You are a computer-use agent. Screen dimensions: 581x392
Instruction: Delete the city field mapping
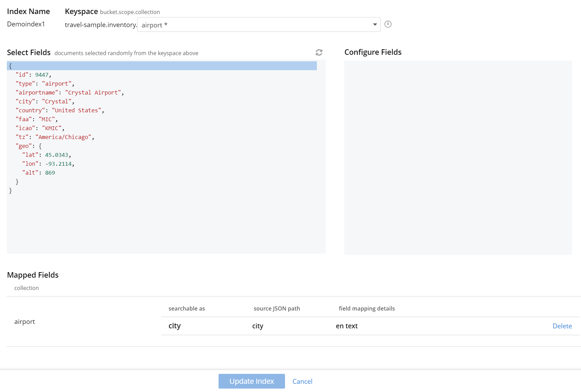tap(562, 326)
